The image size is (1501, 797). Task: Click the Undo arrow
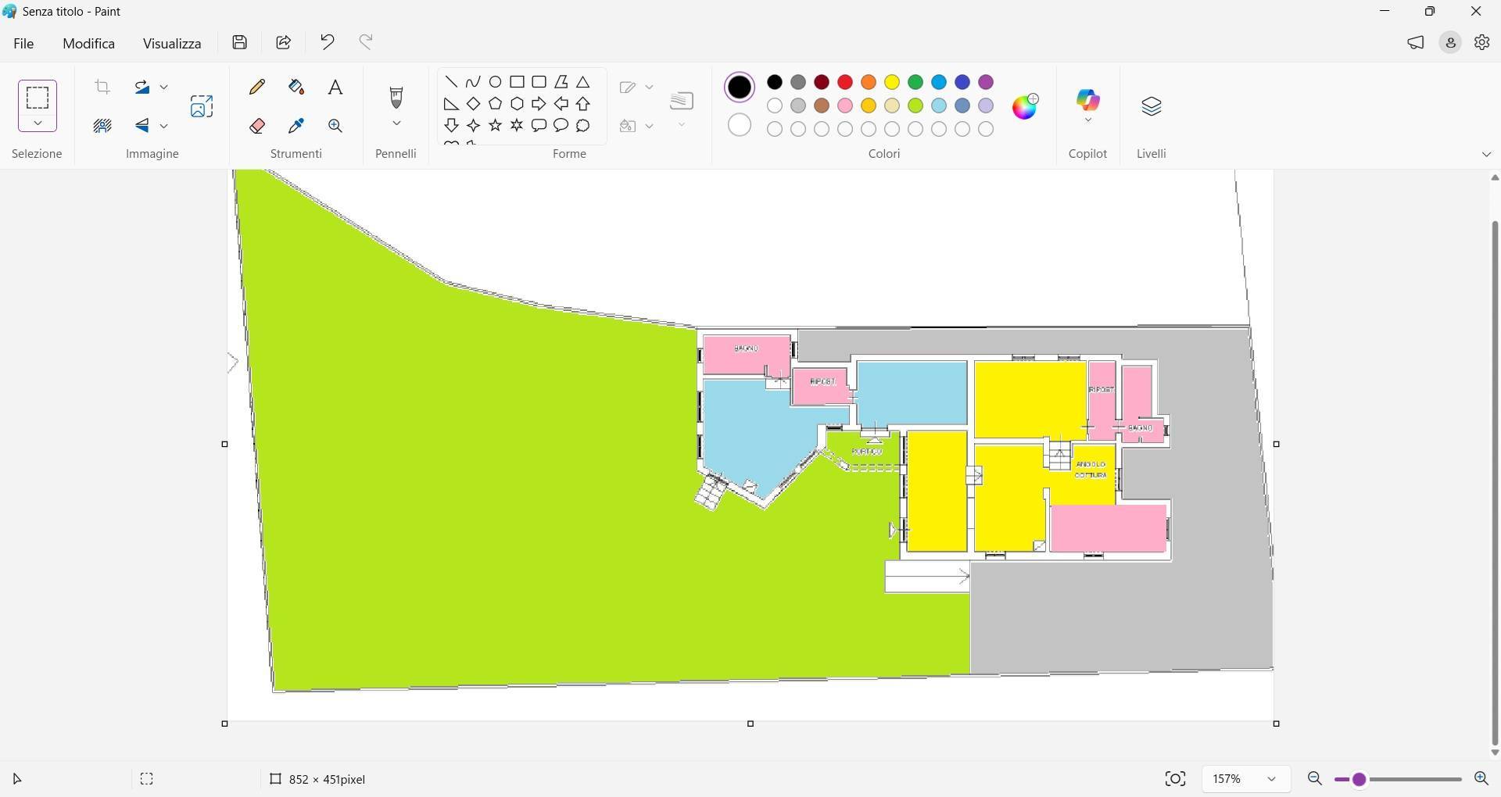pyautogui.click(x=328, y=42)
